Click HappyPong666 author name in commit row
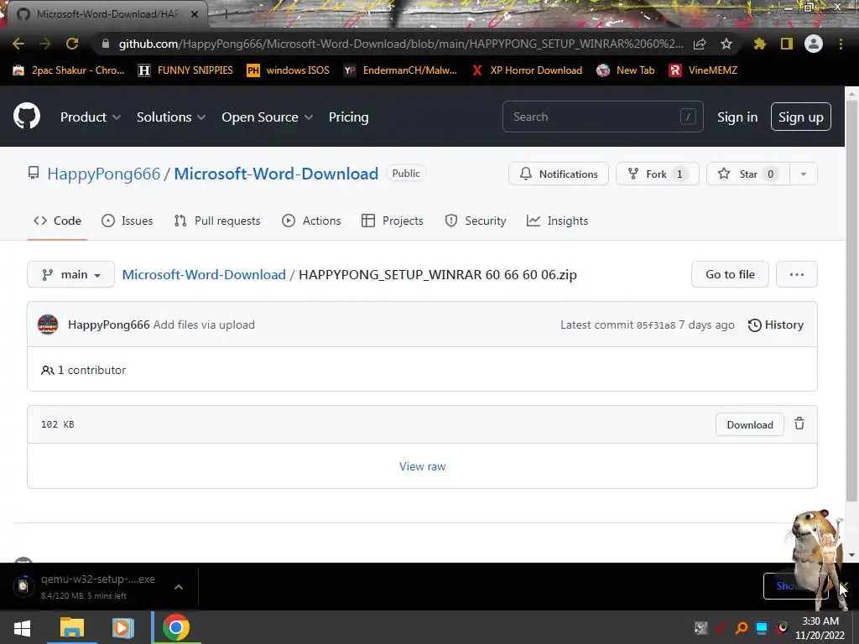Image resolution: width=859 pixels, height=644 pixels. 108,325
